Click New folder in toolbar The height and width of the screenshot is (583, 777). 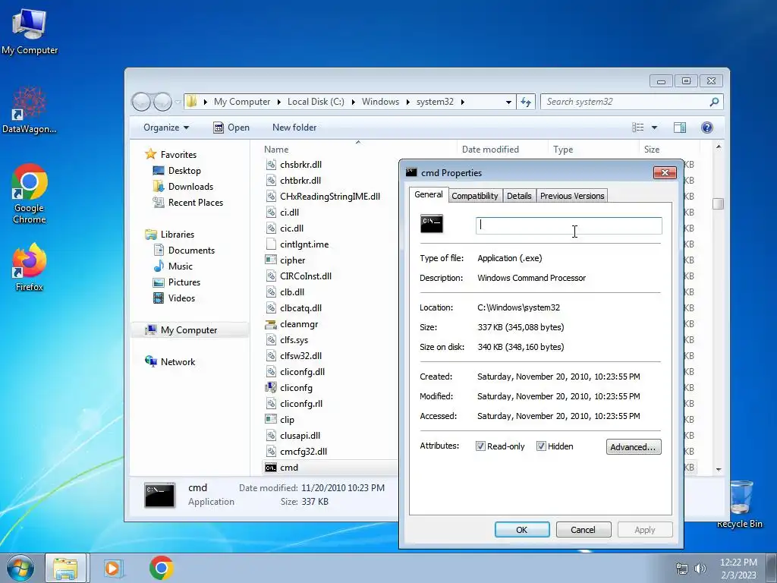(x=294, y=128)
